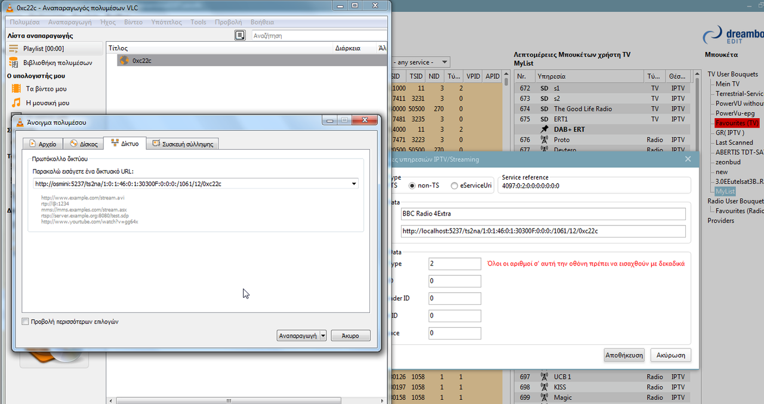Click the Αναπαραγωγή play button
Screen dimensions: 764x404
298,336
